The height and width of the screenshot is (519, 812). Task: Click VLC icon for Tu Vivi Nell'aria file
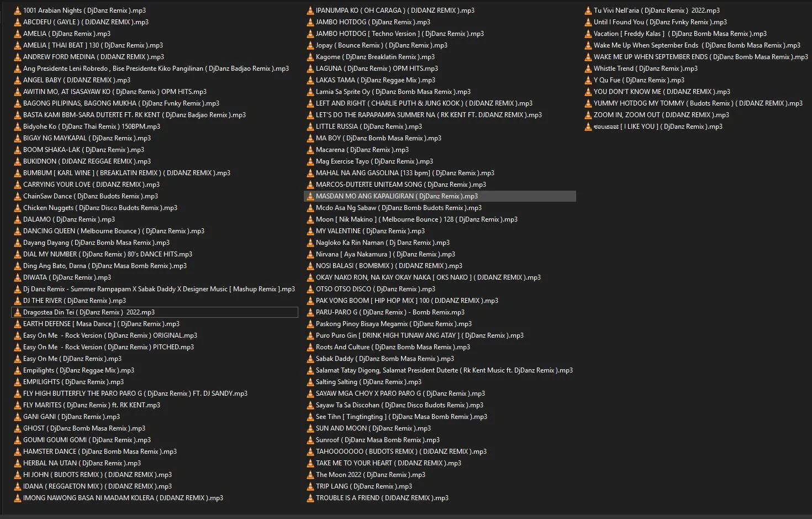[x=588, y=11]
